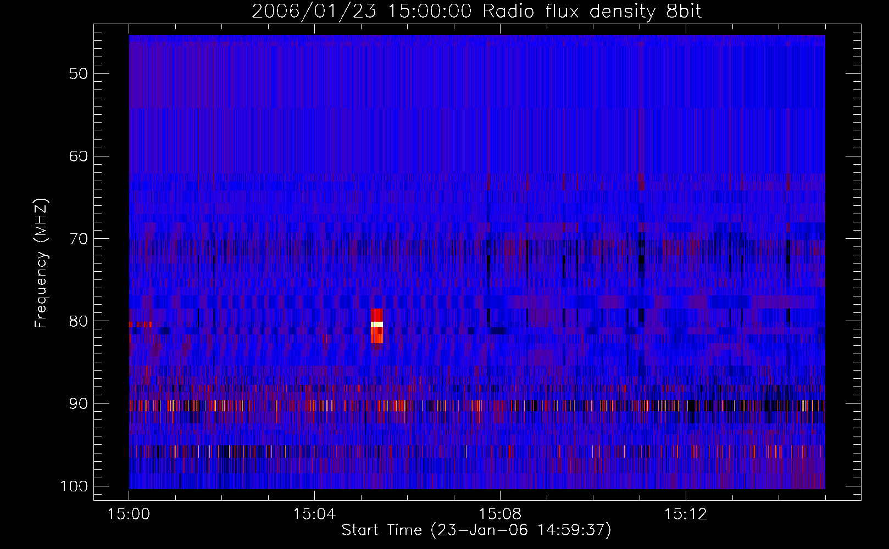Click the red streak at 15:00 near 80 MHz
The image size is (889, 549).
140,324
